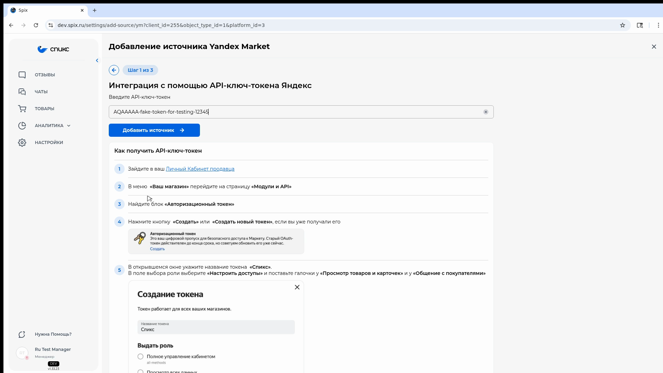Screen dimensions: 663x373
Task: Clear the API token input field
Action: click(x=486, y=112)
